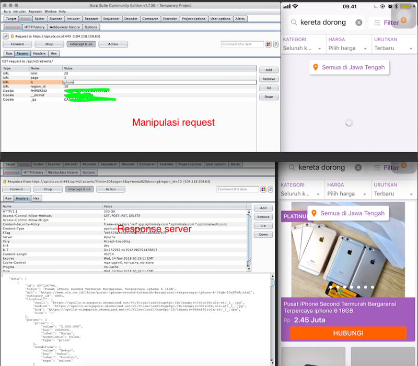Open the Urutkan dropdown on the loading phone screen

393,44
